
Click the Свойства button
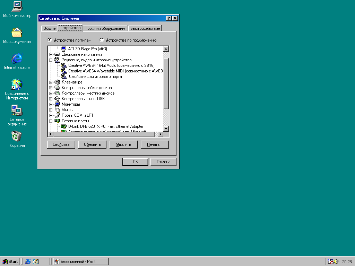pos(61,144)
